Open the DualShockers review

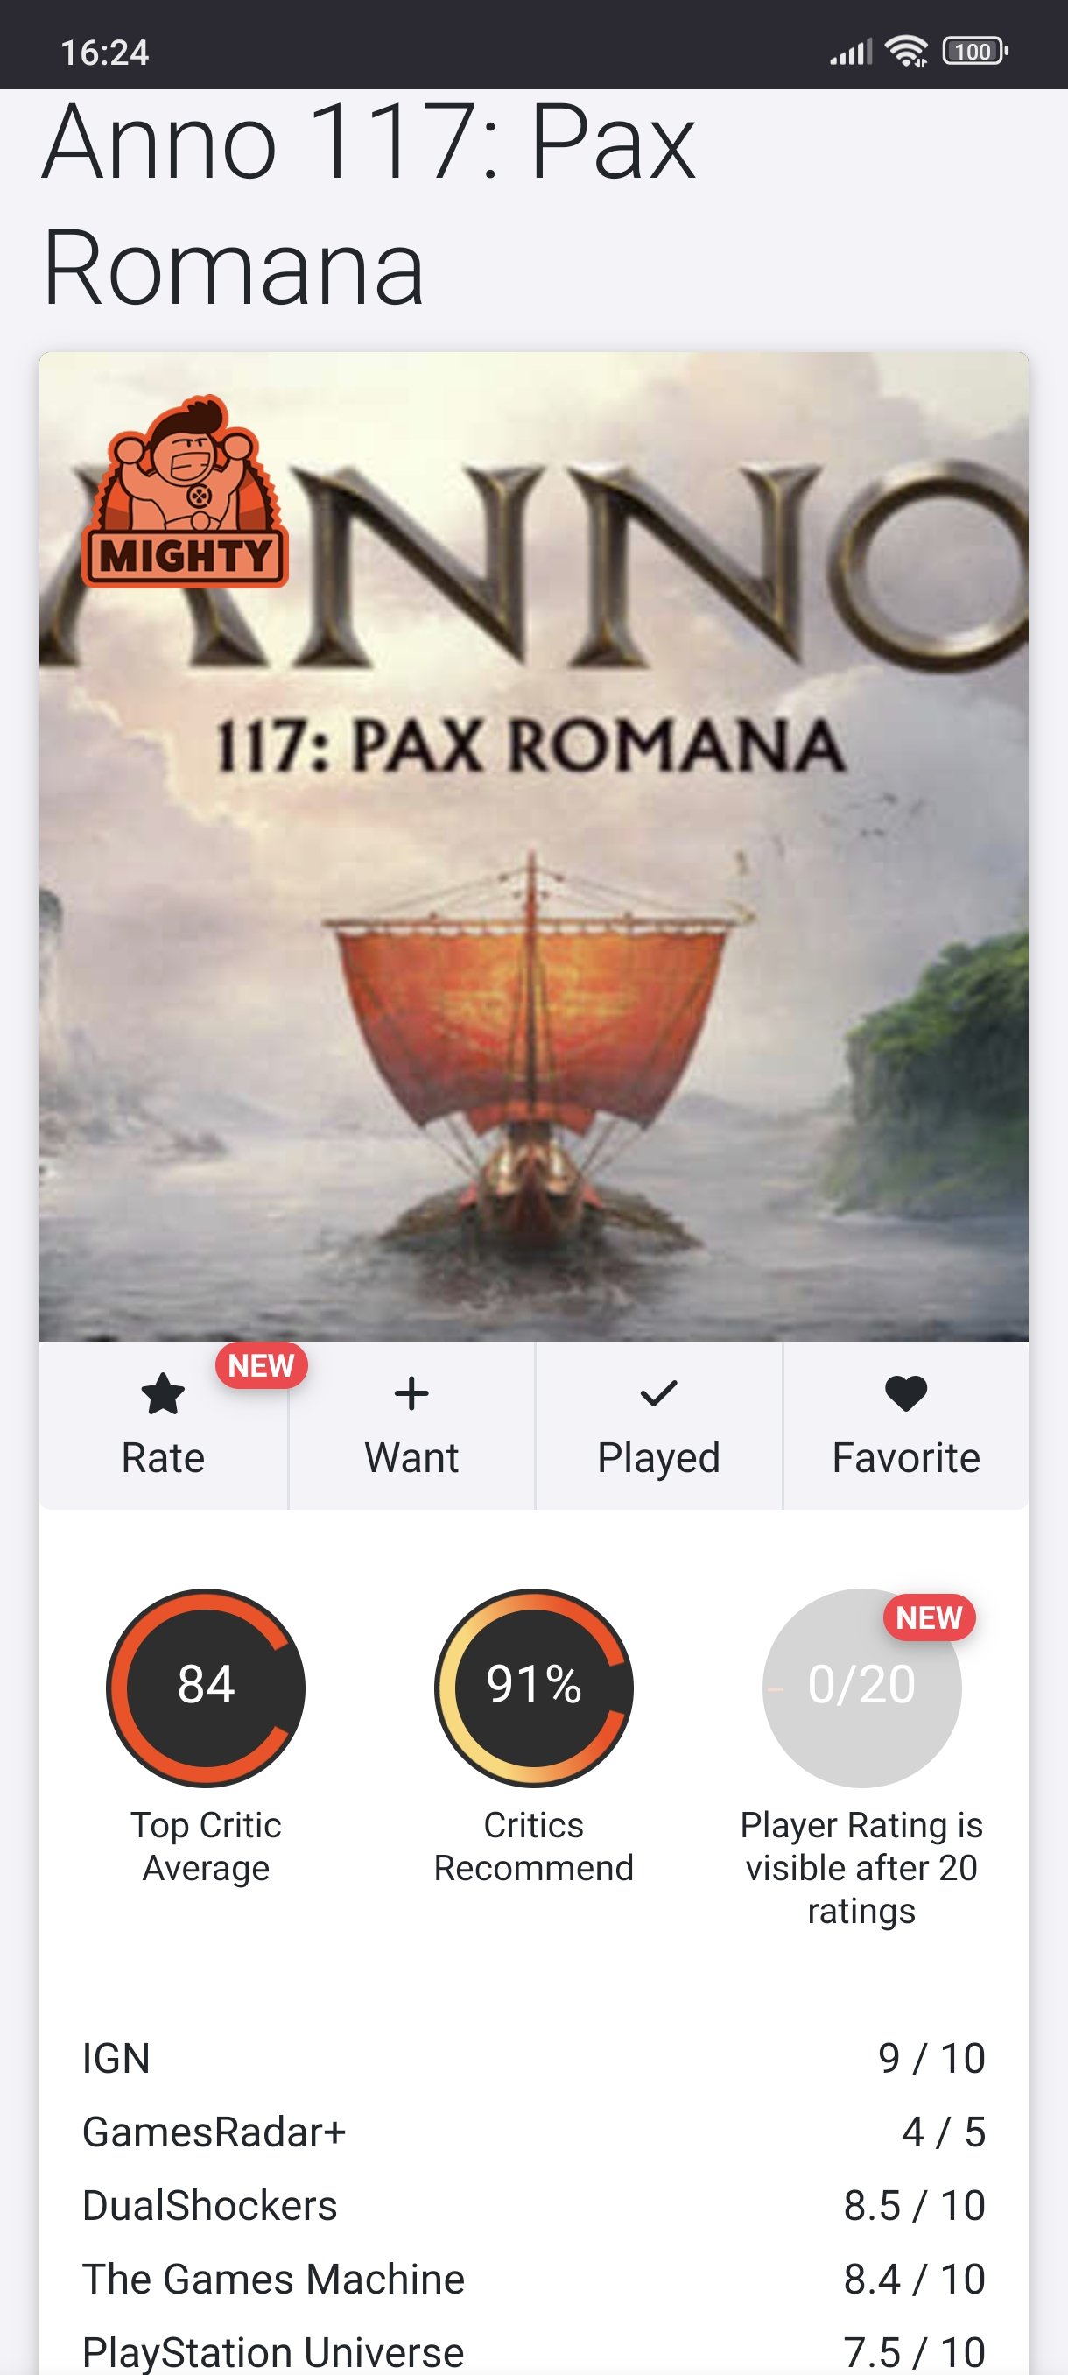(x=533, y=2205)
